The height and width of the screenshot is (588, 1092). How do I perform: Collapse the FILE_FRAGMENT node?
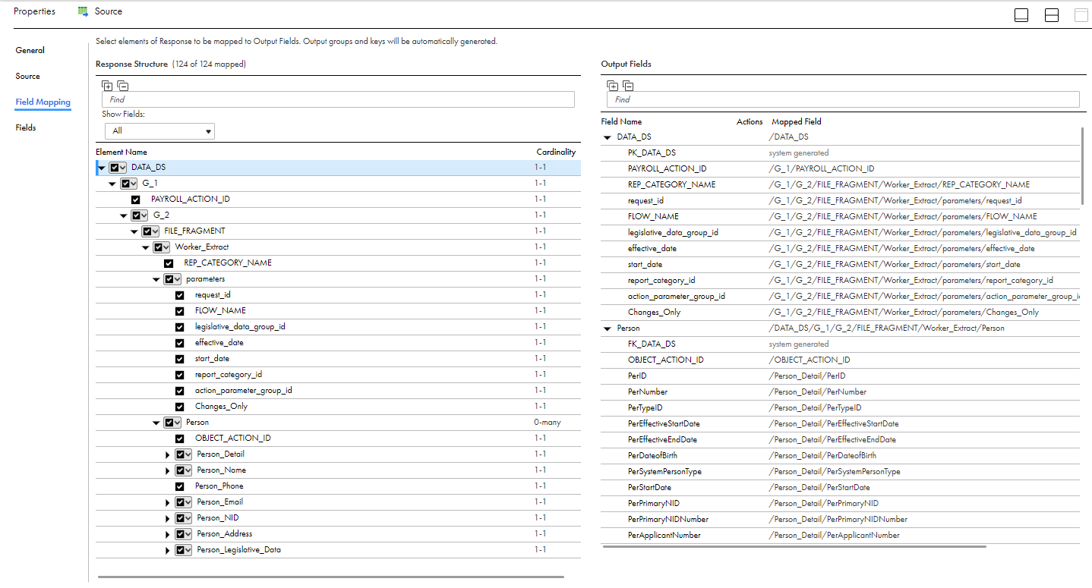click(x=134, y=231)
